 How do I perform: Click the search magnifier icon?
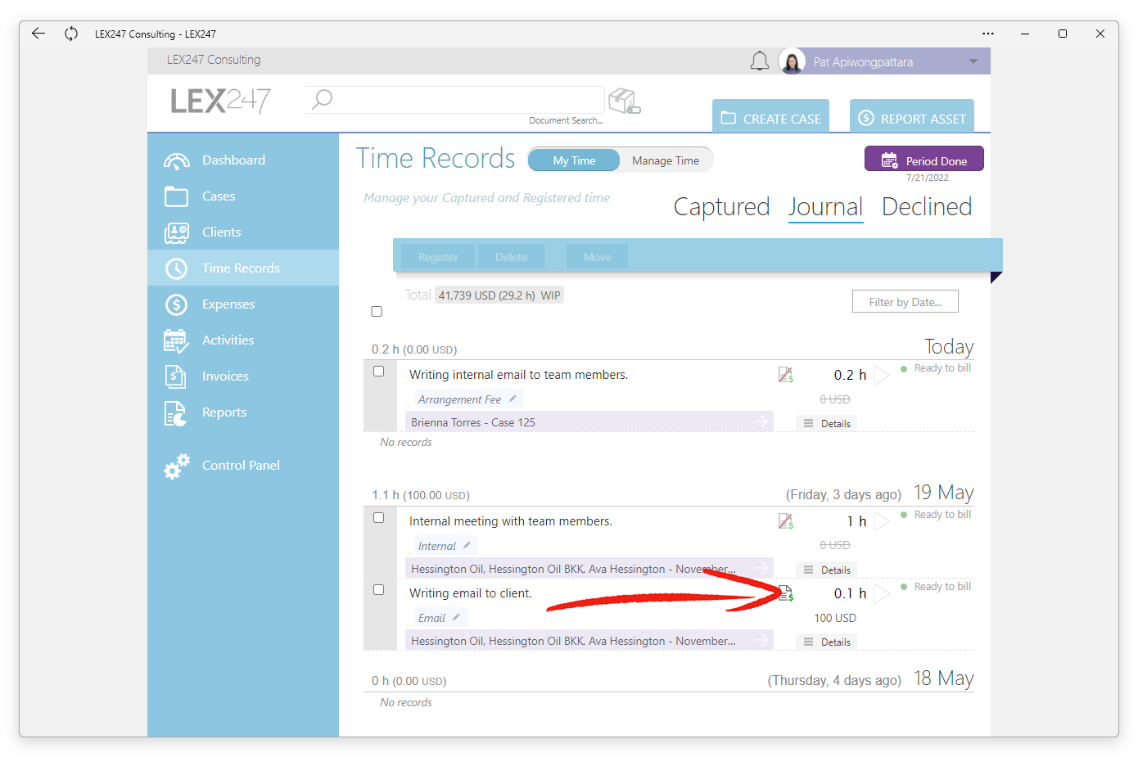coord(322,99)
